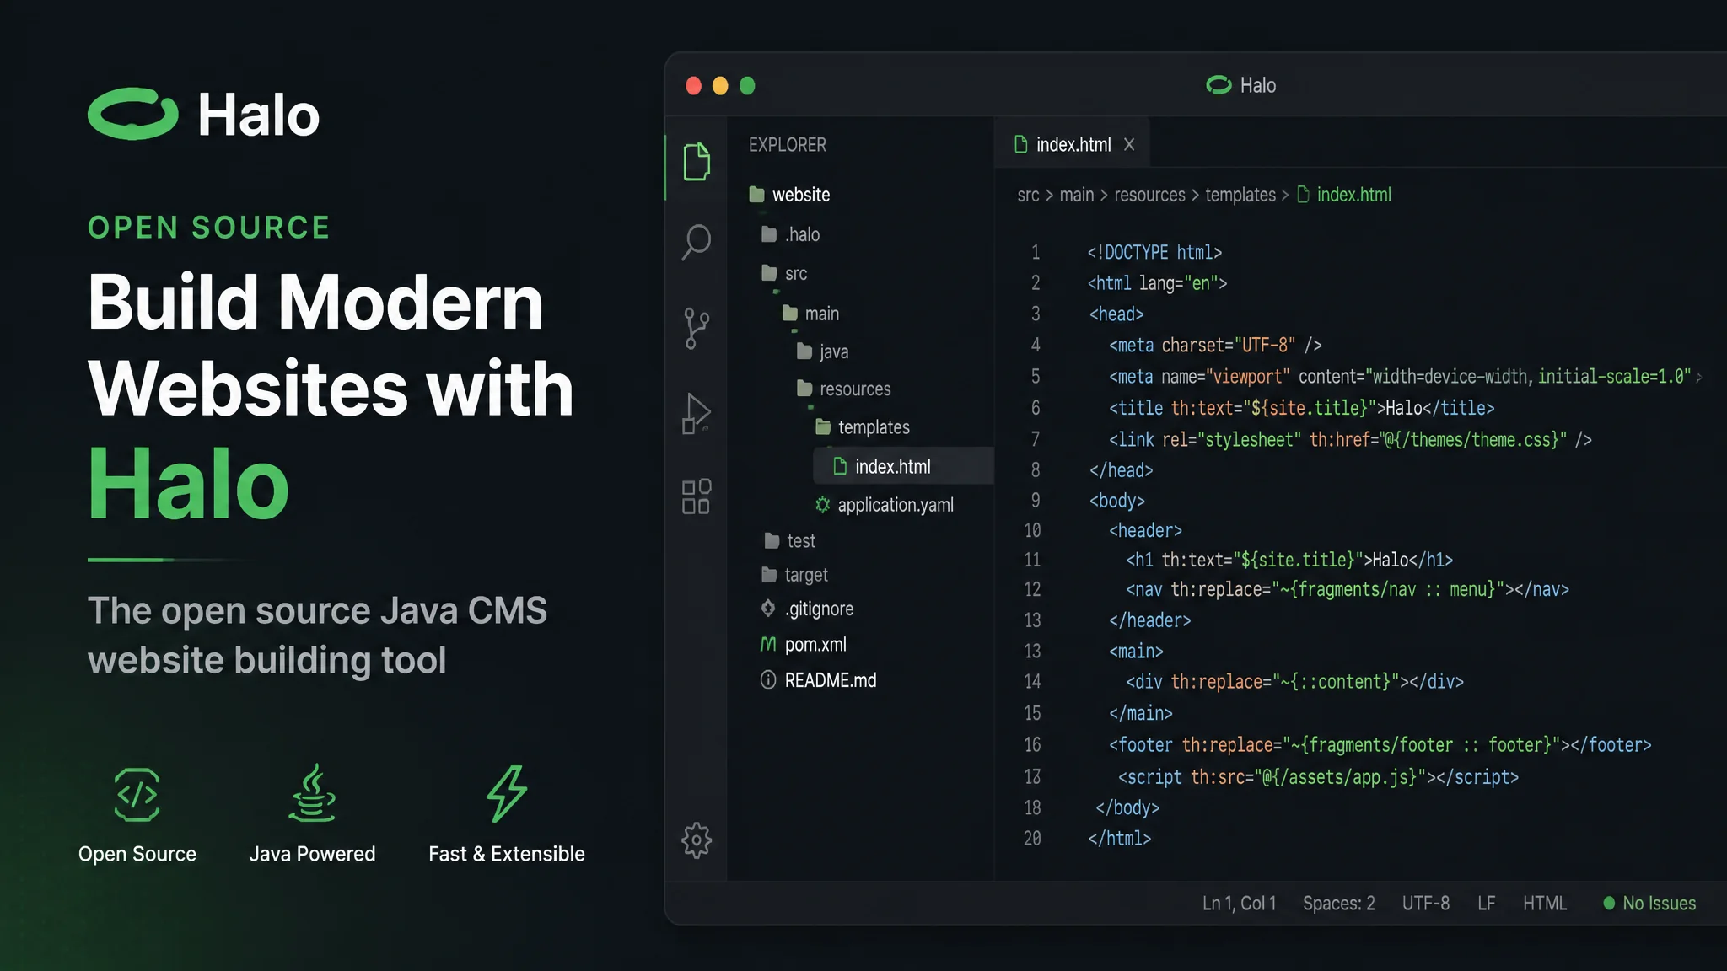1727x971 pixels.
Task: Open the Source Control branch icon
Action: coord(697,328)
